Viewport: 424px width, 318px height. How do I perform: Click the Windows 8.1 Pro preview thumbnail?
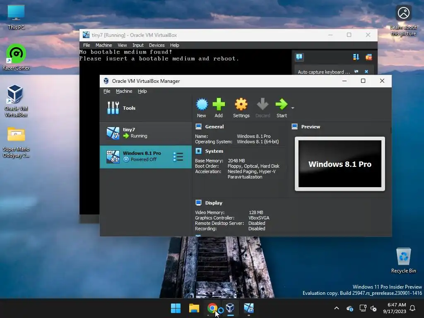pos(340,164)
